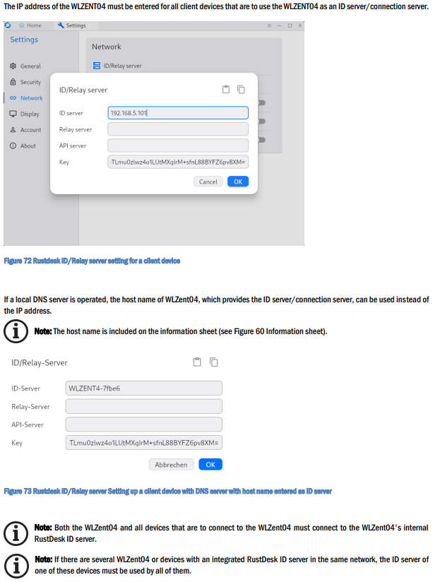Select Network in settings sidebar

point(26,98)
